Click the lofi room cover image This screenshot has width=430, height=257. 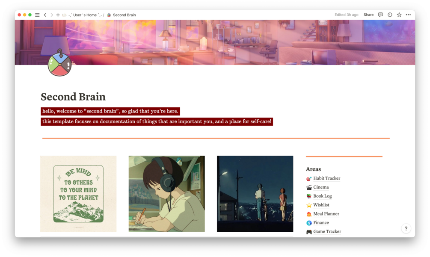click(x=215, y=42)
